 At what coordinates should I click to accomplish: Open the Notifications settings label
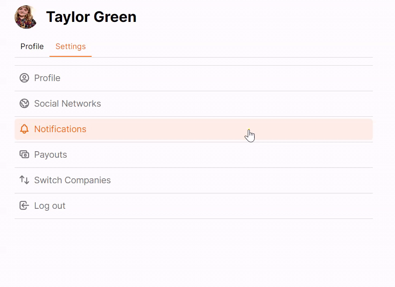click(x=60, y=129)
